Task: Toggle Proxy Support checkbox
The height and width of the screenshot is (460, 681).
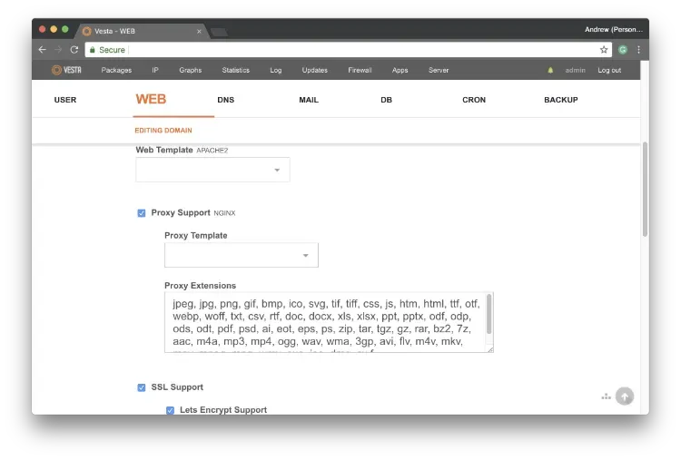Action: (142, 213)
